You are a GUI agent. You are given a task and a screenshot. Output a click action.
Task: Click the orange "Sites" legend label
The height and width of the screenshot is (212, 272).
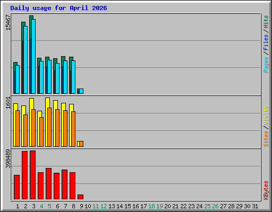coord(266,139)
